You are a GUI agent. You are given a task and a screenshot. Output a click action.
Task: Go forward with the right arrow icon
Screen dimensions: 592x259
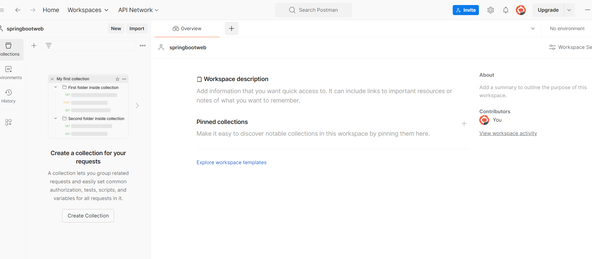point(33,10)
